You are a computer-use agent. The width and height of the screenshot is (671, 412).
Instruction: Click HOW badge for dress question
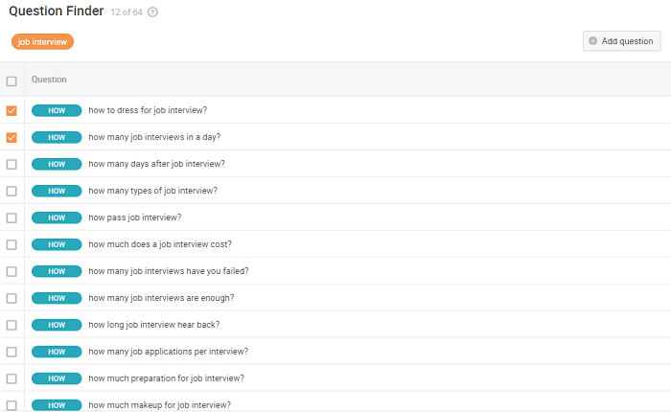(x=57, y=110)
